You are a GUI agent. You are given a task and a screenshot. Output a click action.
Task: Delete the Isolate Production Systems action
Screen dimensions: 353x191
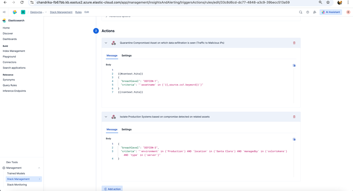coord(294,117)
